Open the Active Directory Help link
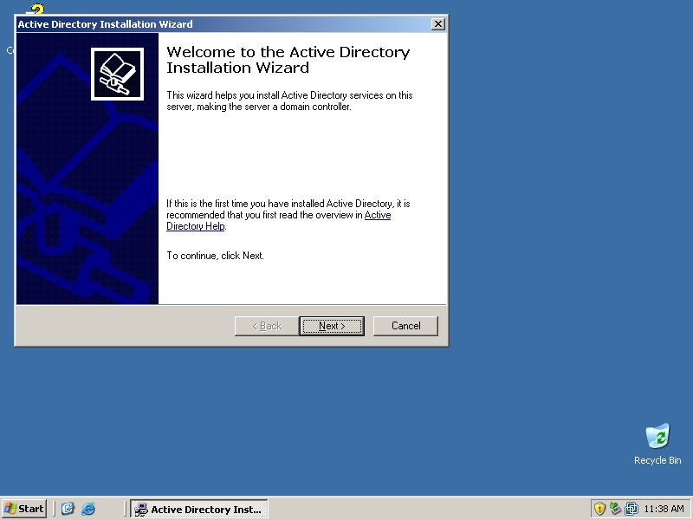 pos(278,220)
